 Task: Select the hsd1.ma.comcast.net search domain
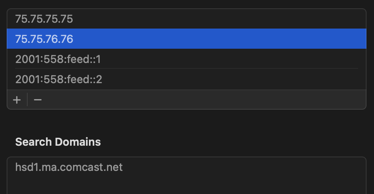[x=69, y=167]
